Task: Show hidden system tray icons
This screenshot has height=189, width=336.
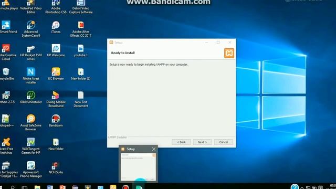Action: coord(302,187)
